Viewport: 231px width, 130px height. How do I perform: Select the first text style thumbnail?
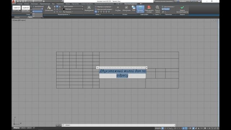tap(17, 8)
